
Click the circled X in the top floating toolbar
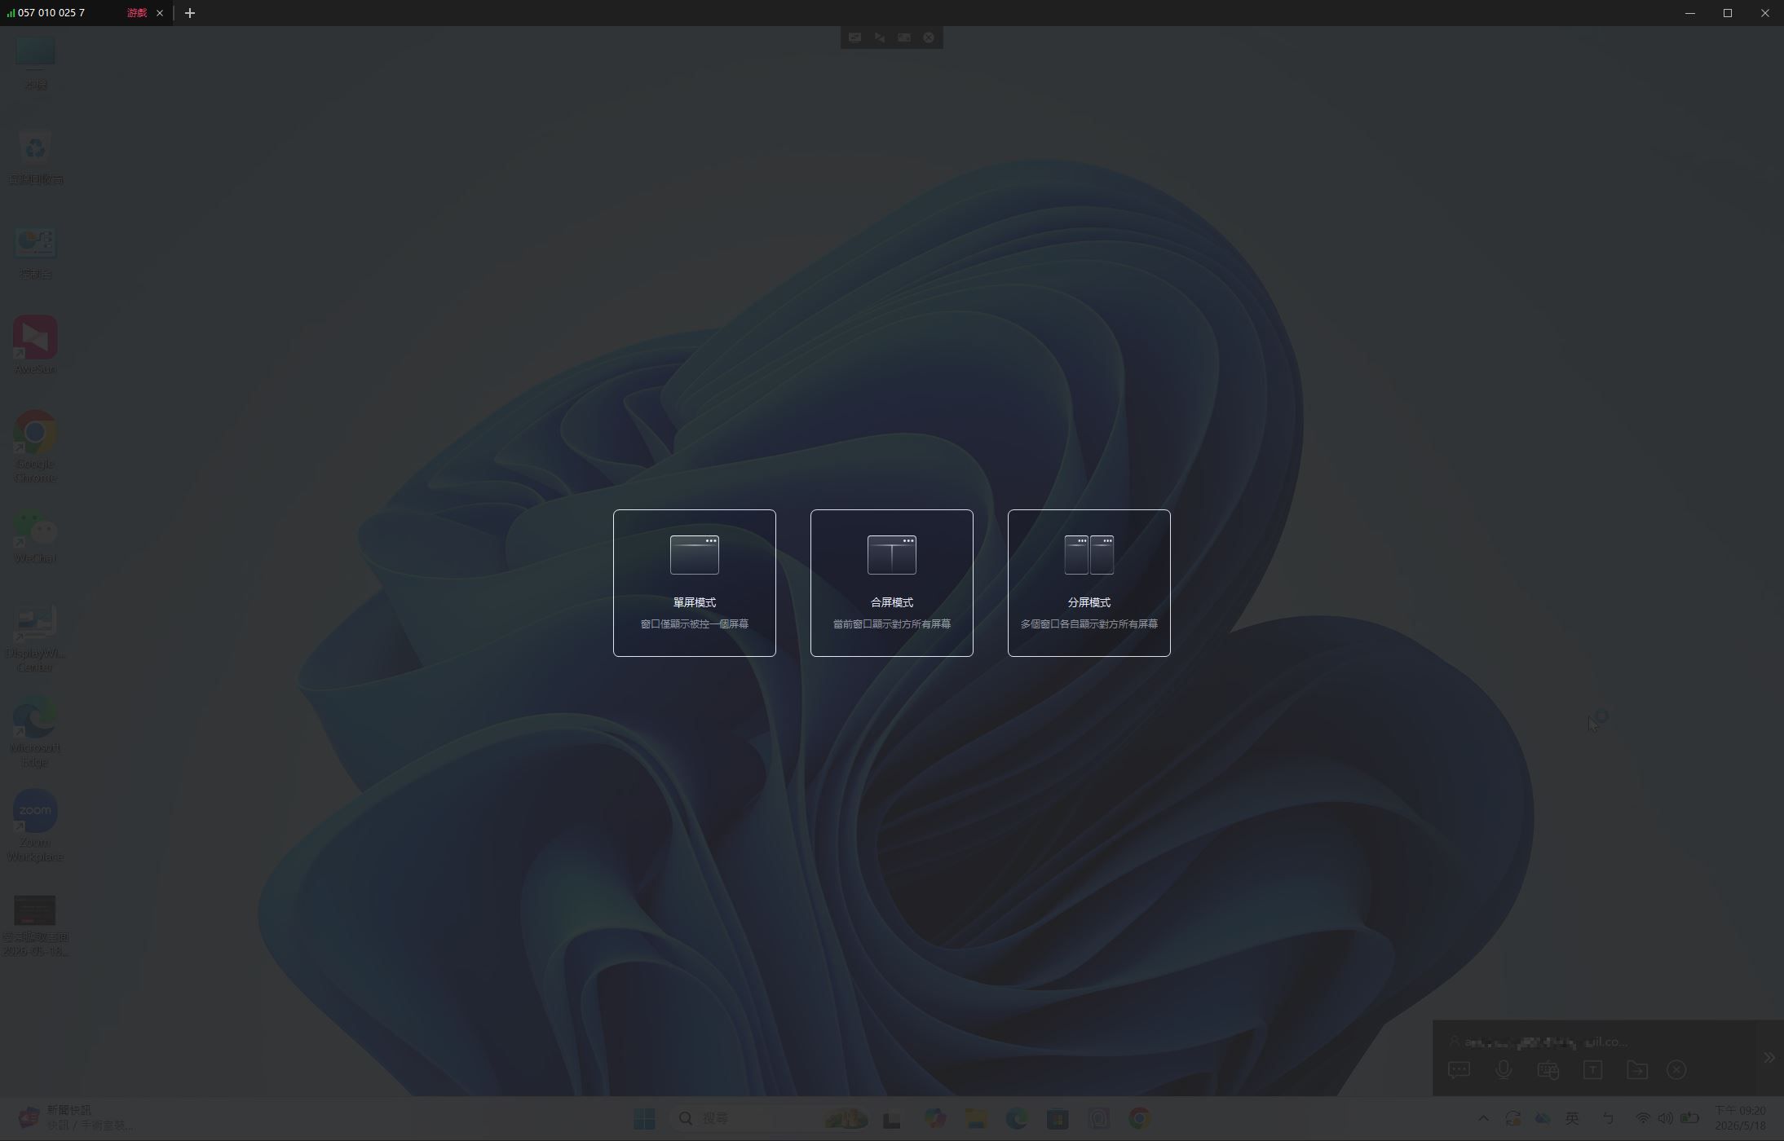pyautogui.click(x=929, y=37)
